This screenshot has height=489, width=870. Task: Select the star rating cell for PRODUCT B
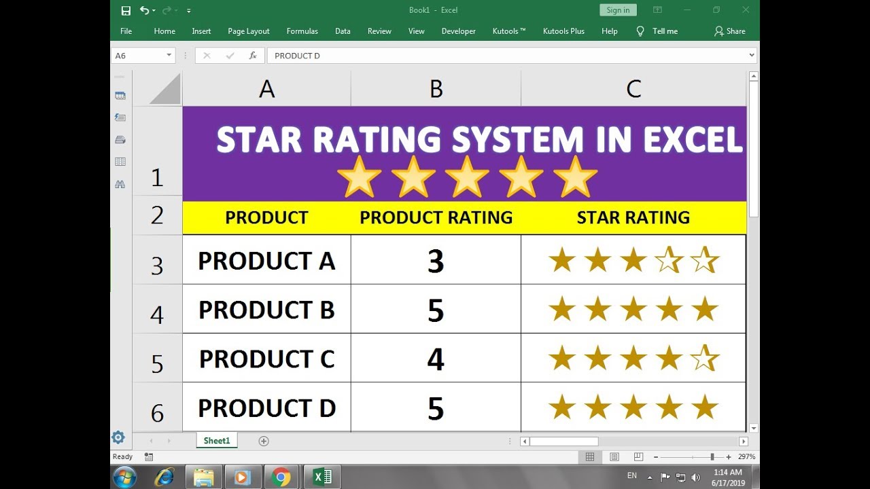(x=633, y=309)
